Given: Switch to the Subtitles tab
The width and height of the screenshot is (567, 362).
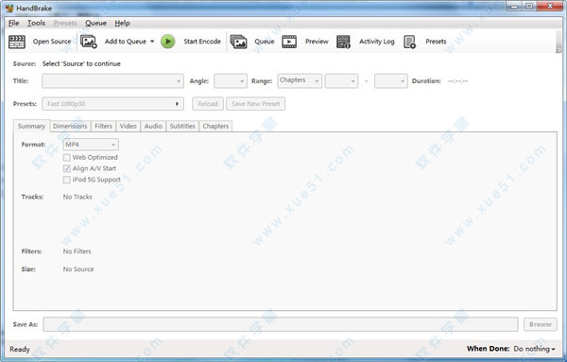Looking at the screenshot, I should [182, 126].
